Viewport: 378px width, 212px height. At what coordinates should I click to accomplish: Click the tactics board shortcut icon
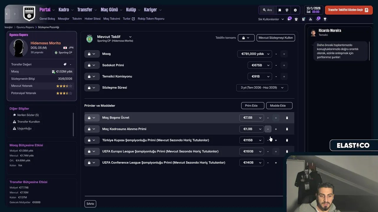[x=303, y=19]
